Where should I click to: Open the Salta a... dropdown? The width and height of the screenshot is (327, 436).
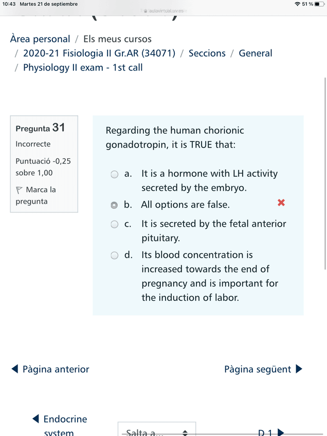coord(157,432)
